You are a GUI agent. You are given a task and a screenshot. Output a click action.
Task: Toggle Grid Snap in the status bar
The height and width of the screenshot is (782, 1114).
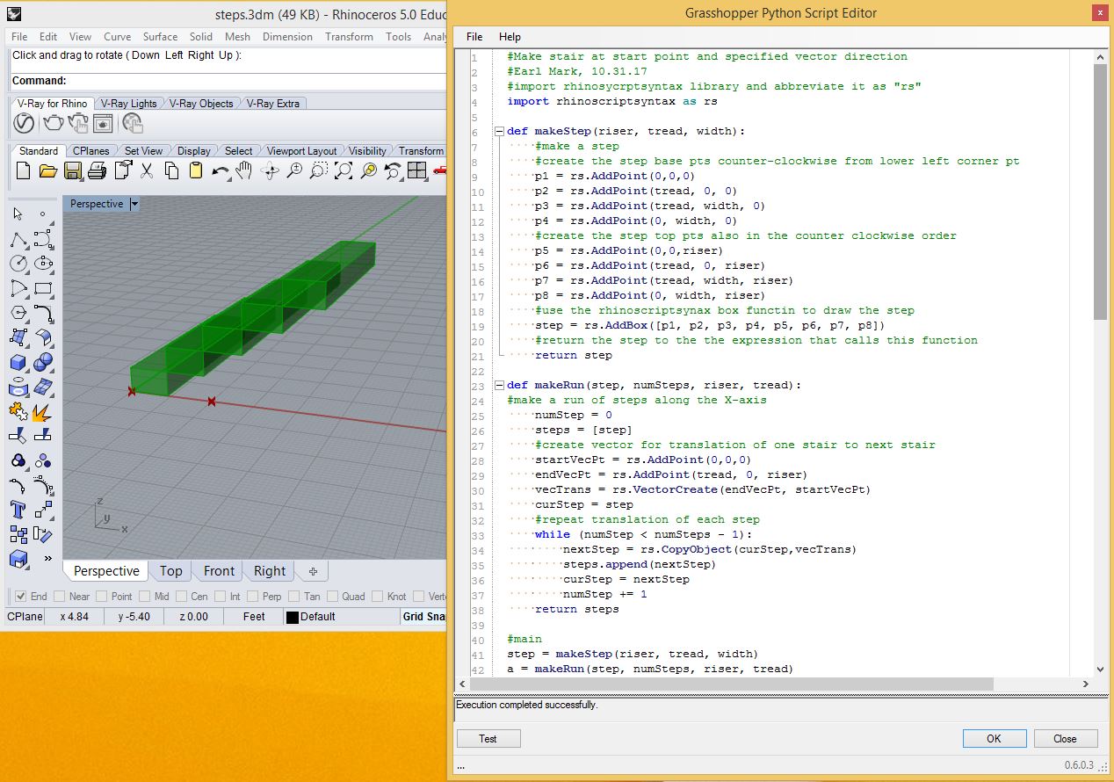[x=424, y=617]
